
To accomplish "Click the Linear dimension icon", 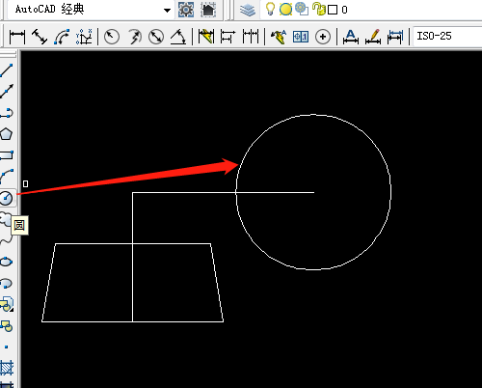I will (x=17, y=37).
